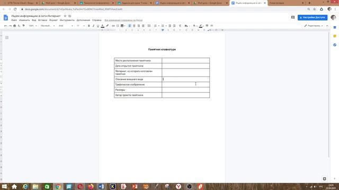Open Keep notes side panel
This screenshot has height=190, width=339.
[335, 36]
